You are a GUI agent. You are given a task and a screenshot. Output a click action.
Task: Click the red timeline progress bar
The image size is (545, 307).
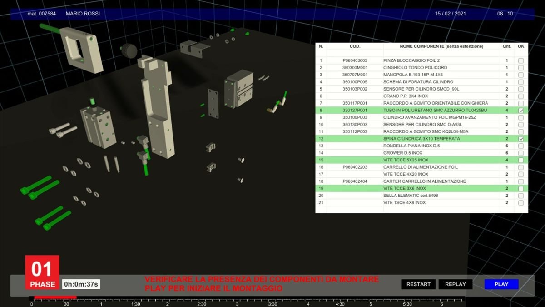(55, 297)
